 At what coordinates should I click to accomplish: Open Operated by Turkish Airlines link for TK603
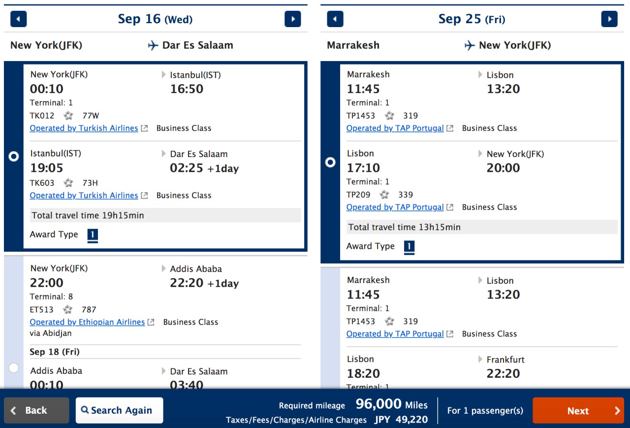coord(84,196)
